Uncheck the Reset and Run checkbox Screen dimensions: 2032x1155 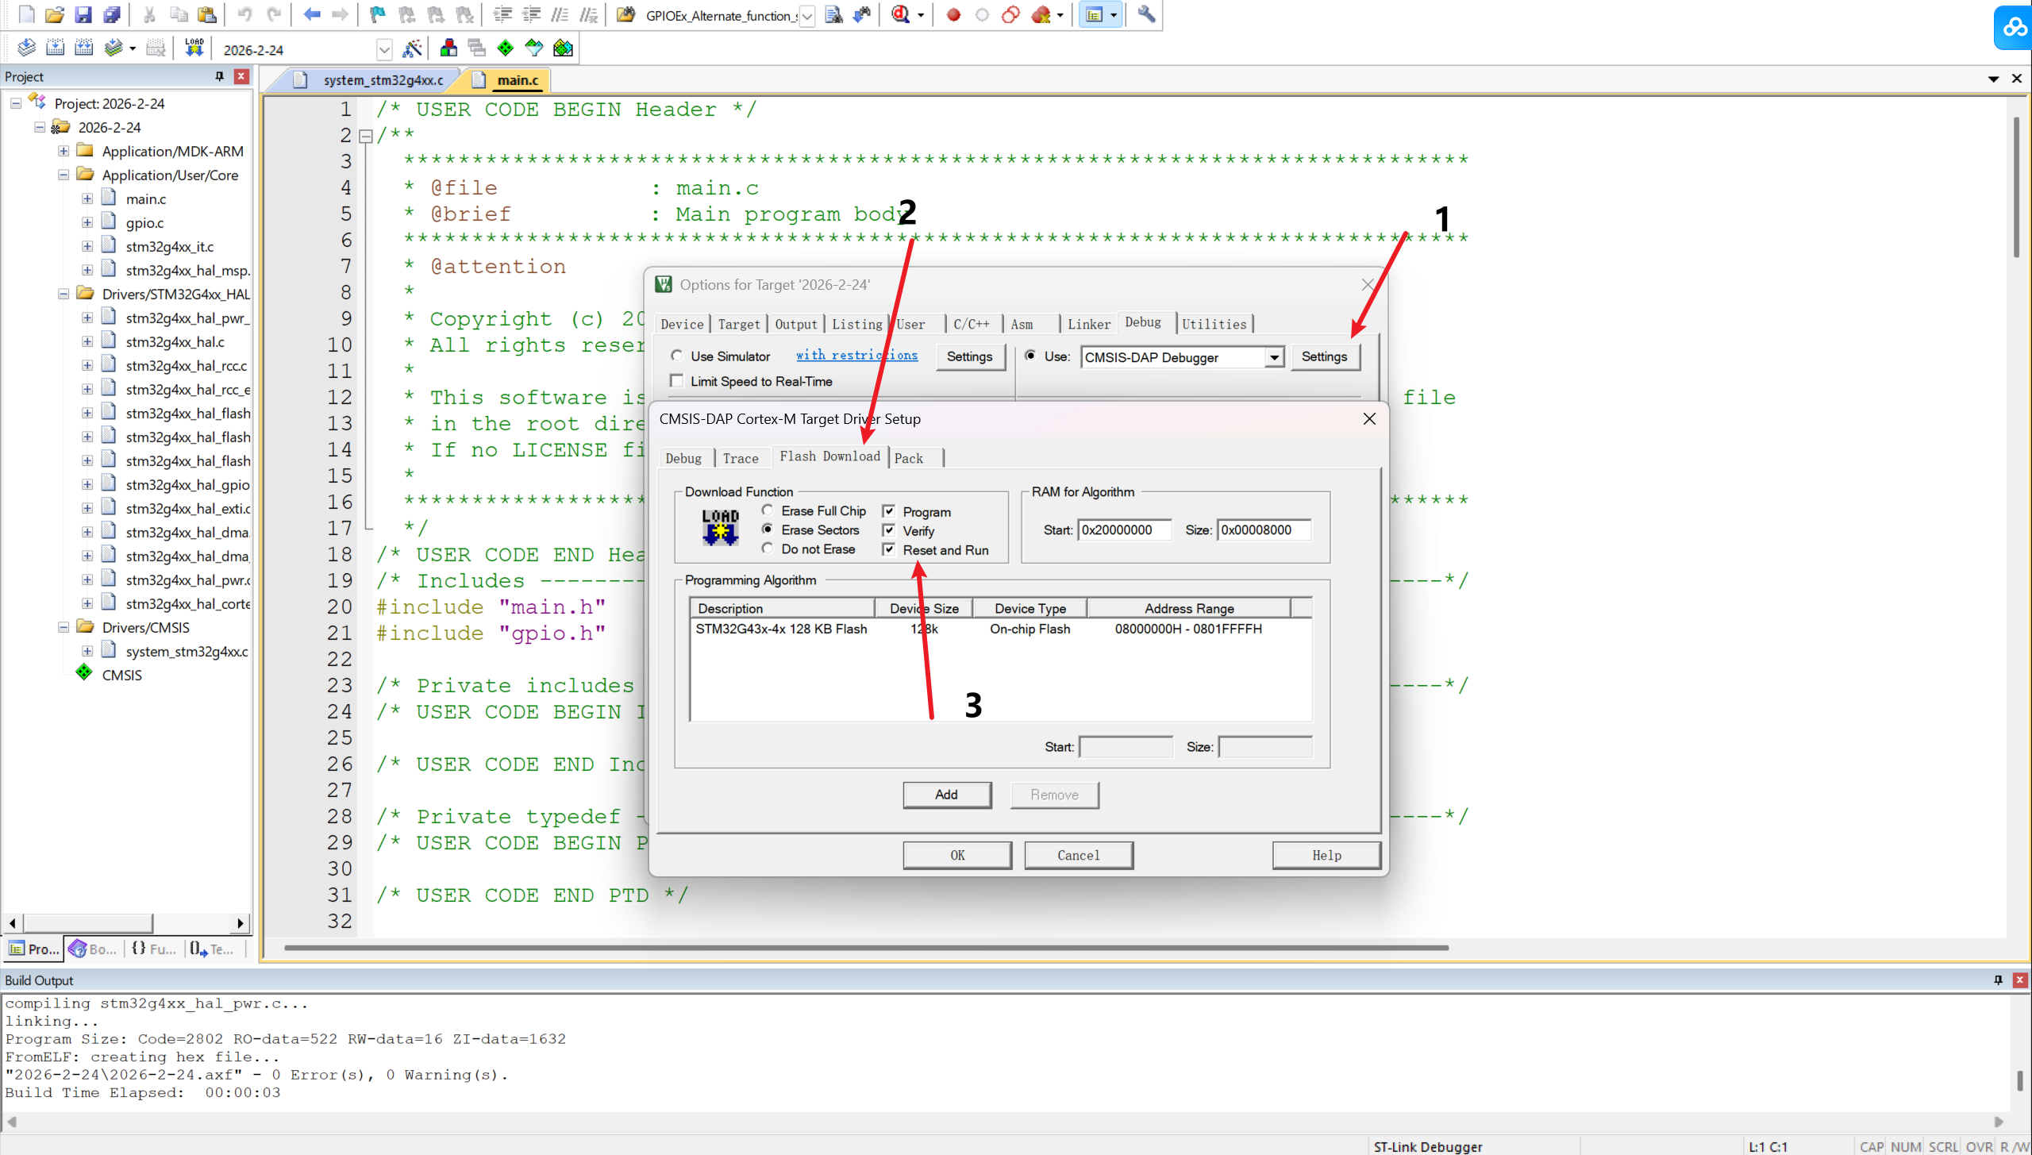[x=889, y=549]
